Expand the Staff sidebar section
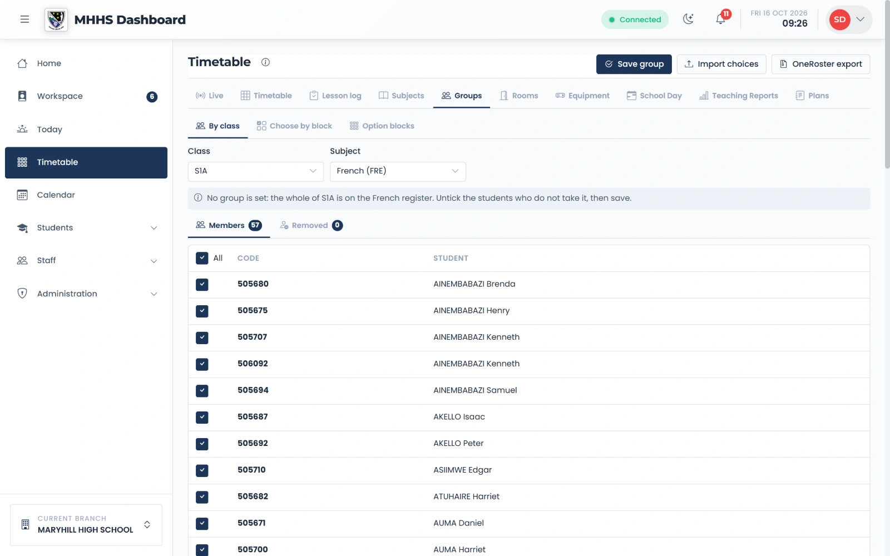The width and height of the screenshot is (890, 556). tap(86, 261)
